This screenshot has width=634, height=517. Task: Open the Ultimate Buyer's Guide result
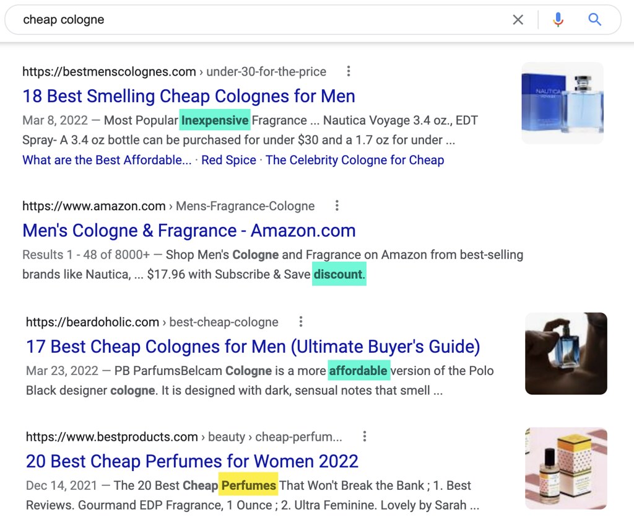[252, 347]
